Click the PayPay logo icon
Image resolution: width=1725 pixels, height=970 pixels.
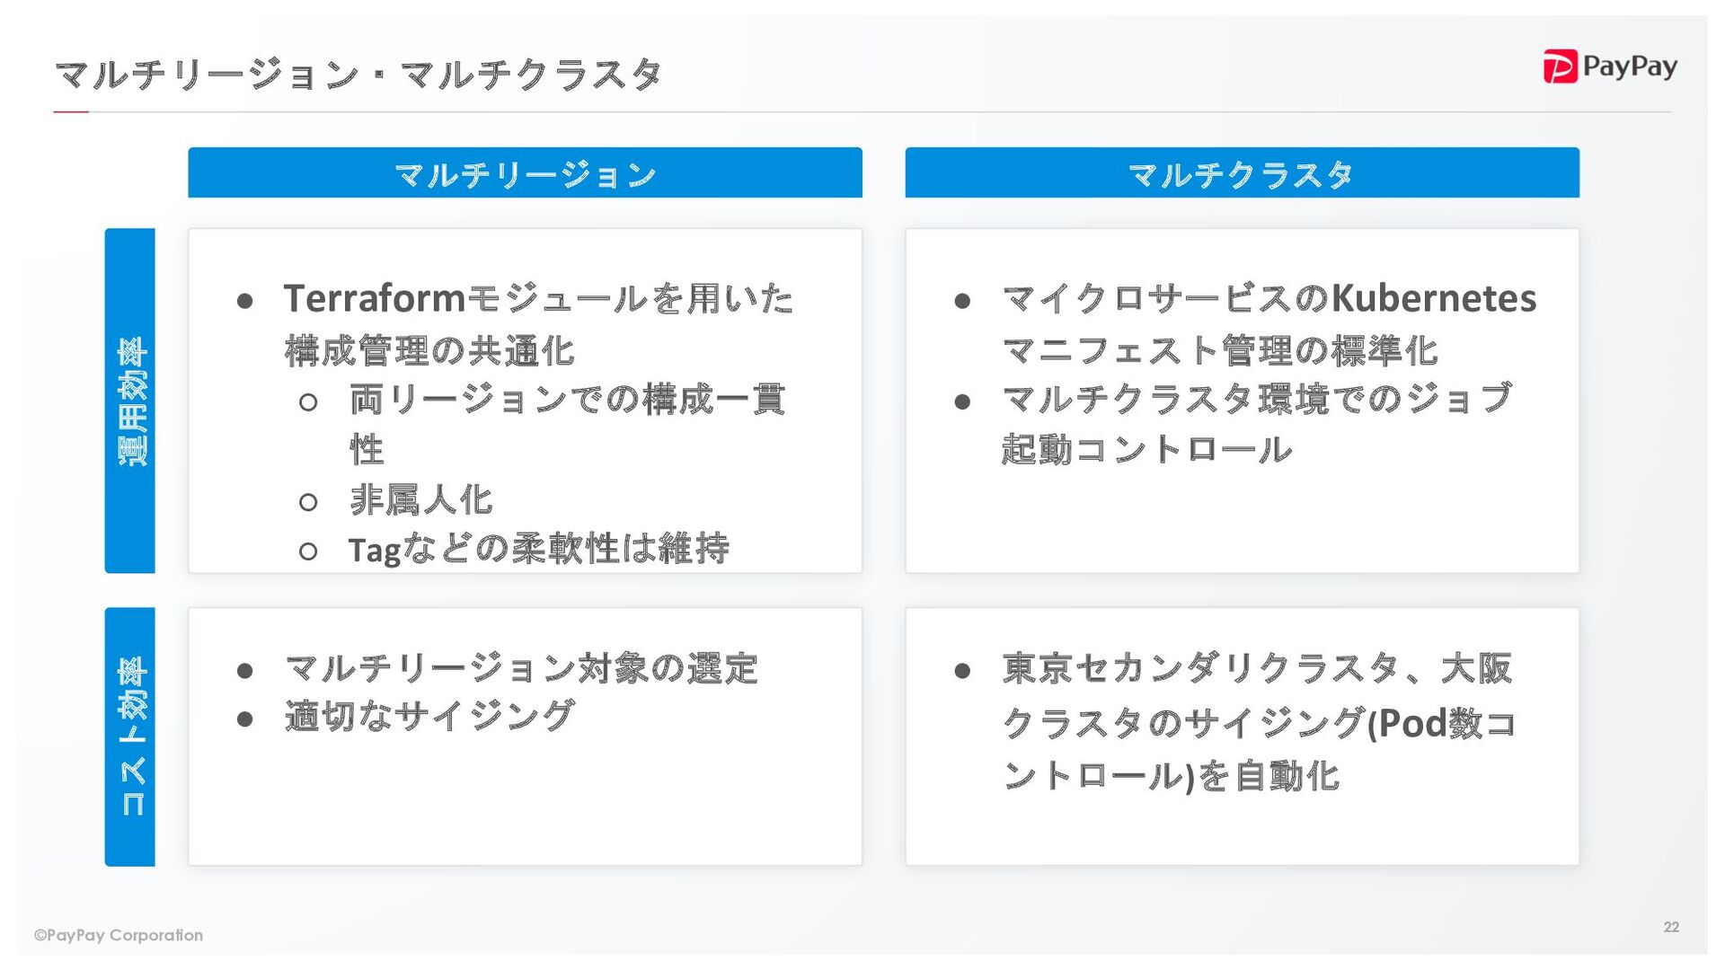click(1560, 66)
